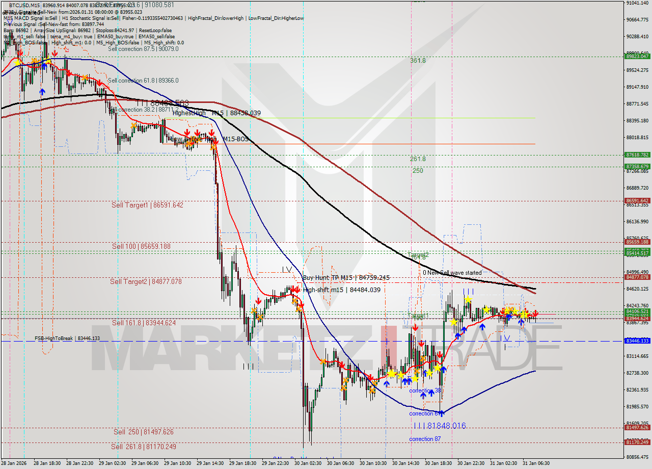
Task: Select a blue buy arrow near the correction 87 label
Action: [442, 414]
